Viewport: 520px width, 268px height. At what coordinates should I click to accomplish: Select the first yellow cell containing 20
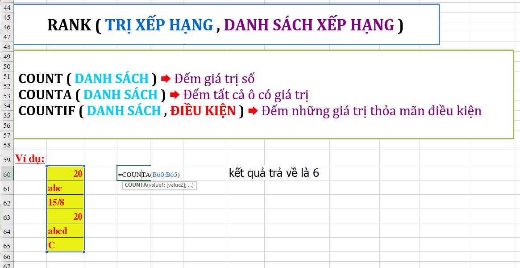click(65, 173)
